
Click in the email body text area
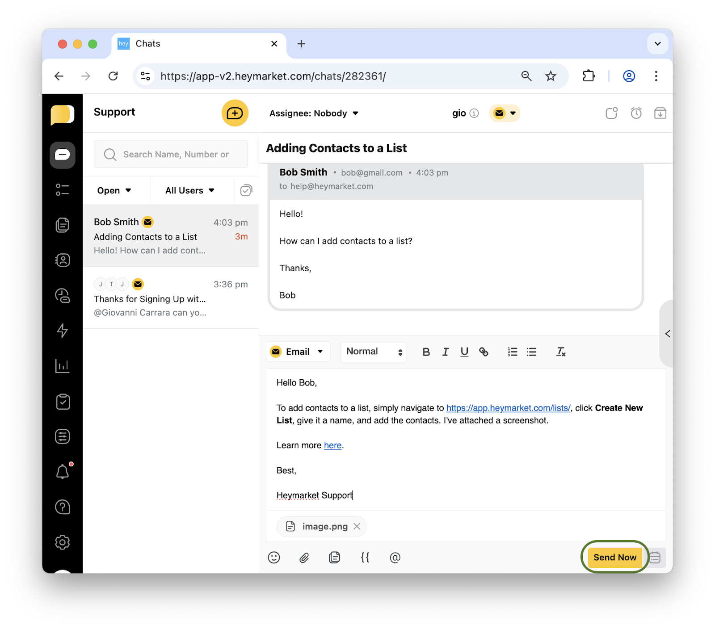tap(466, 439)
